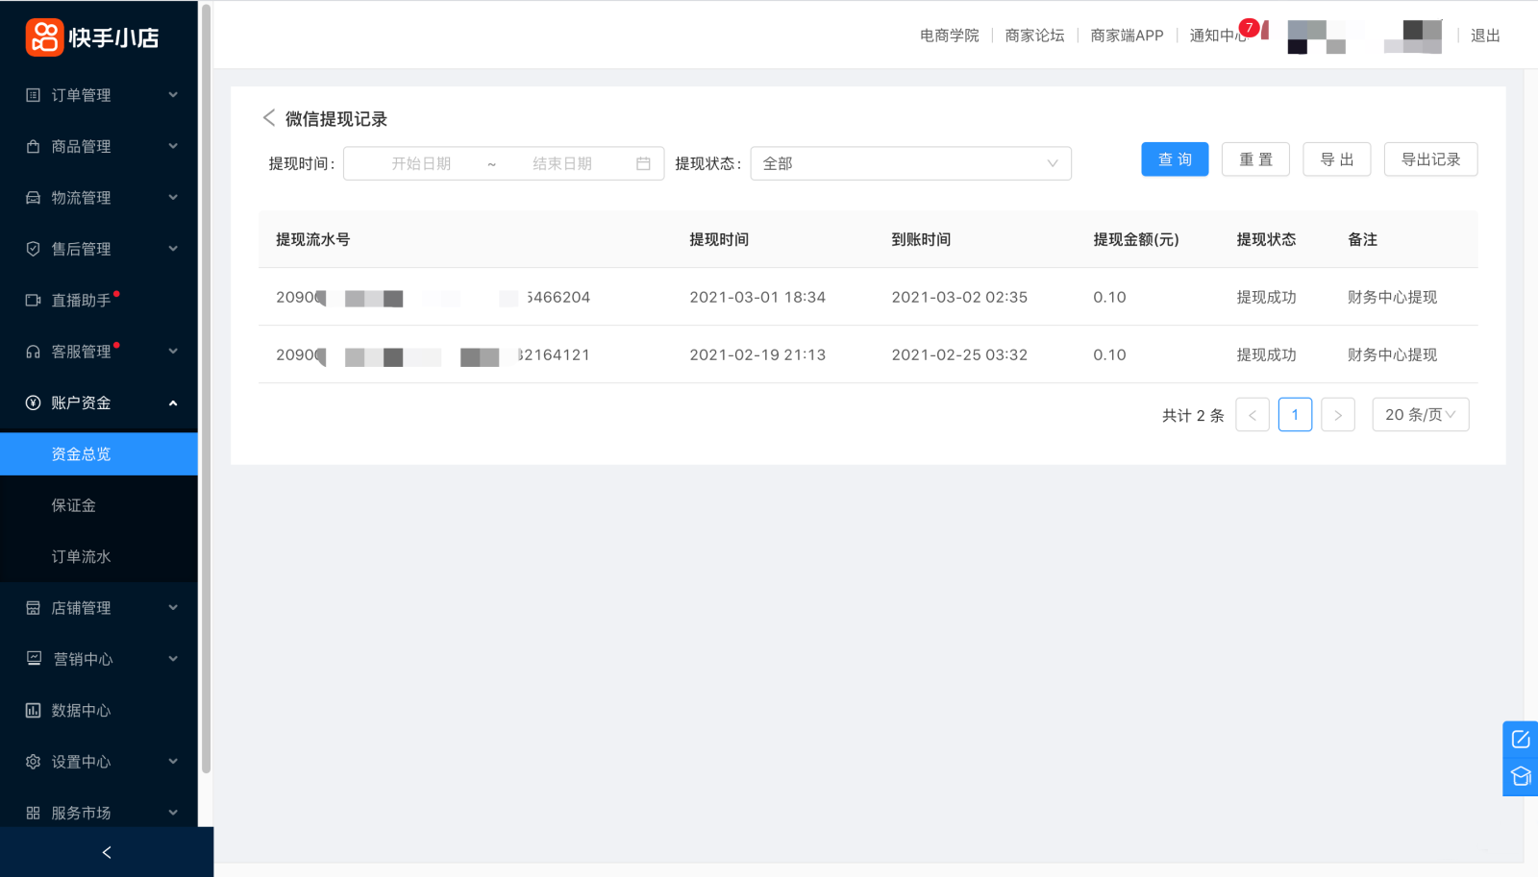This screenshot has width=1538, height=877.
Task: Open the 商家论坛 top link
Action: coord(1034,36)
